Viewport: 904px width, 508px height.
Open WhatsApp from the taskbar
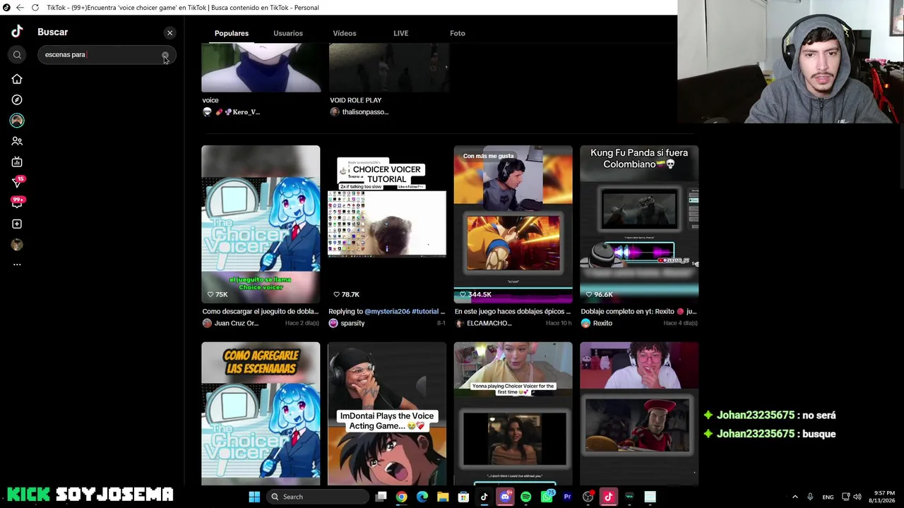547,497
